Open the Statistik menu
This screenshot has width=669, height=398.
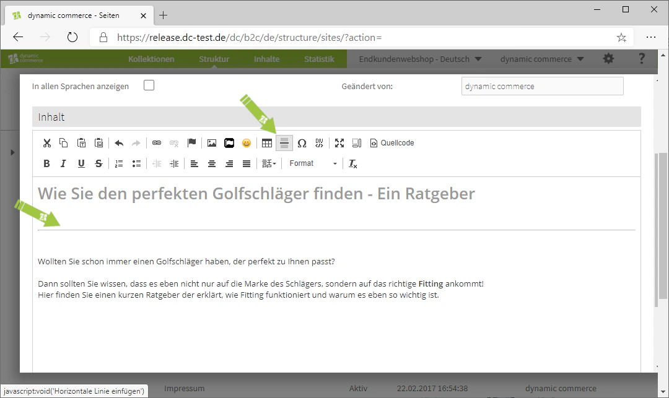319,59
